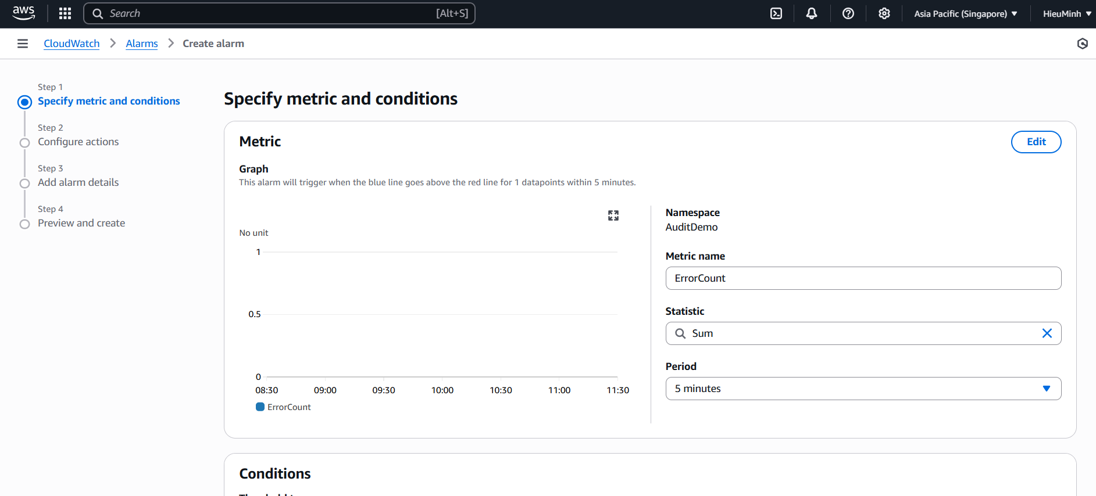This screenshot has height=496, width=1096.
Task: Click the Namespace label
Action: [x=692, y=213]
